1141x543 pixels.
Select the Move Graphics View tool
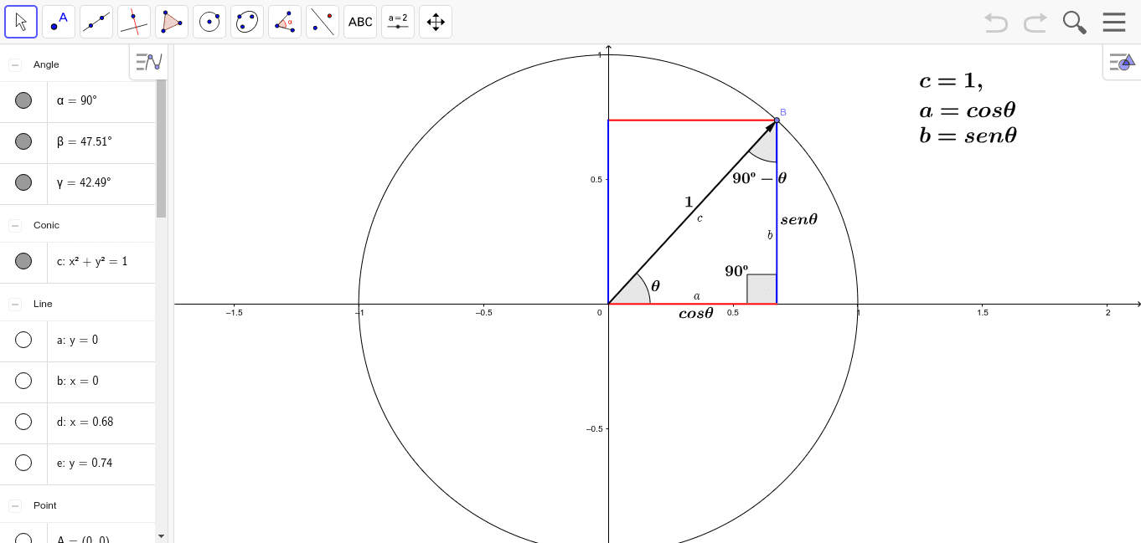point(436,22)
